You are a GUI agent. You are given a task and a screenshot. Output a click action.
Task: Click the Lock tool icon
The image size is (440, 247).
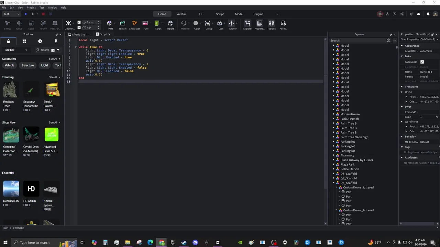[x=220, y=23]
